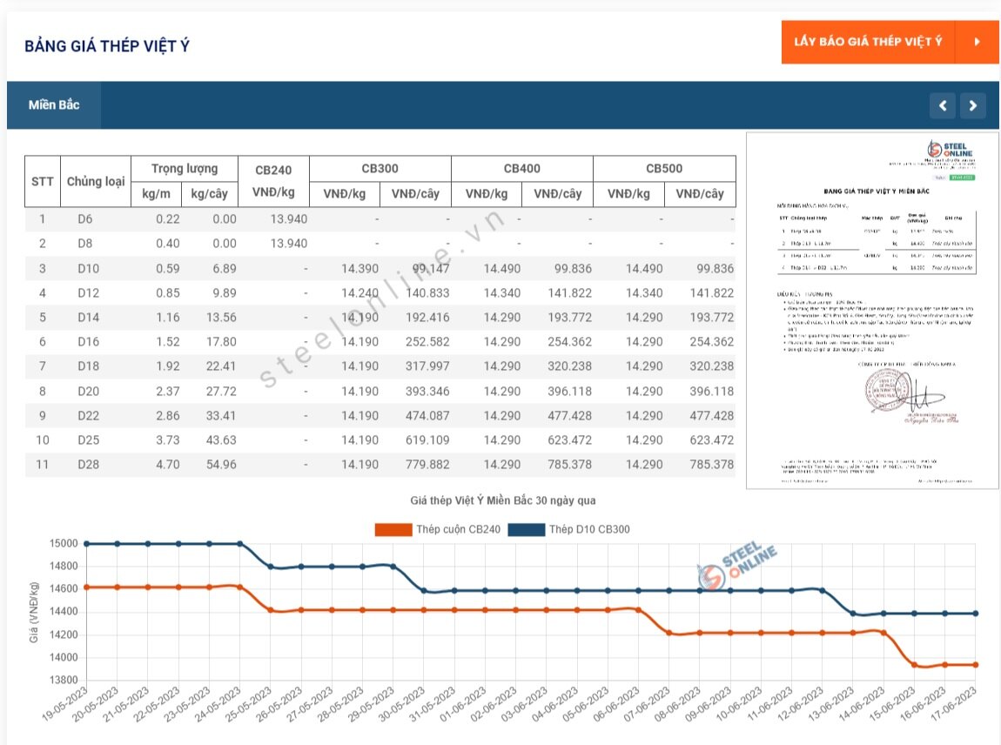Click the CB300 column header
Screen dimensions: 1001x745
pos(380,169)
